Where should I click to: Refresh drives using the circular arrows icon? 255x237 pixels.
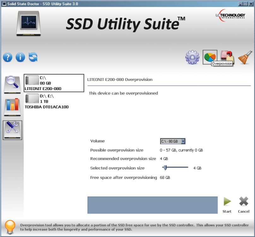(x=33, y=57)
